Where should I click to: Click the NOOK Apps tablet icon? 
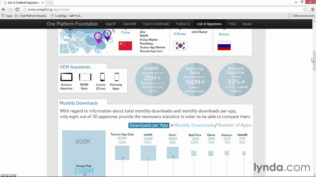pos(85,77)
